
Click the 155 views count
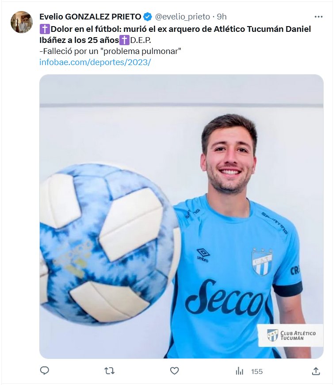(257, 371)
